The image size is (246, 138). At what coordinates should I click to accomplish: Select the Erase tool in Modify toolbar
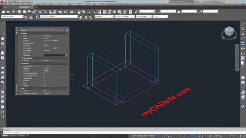tap(243, 24)
